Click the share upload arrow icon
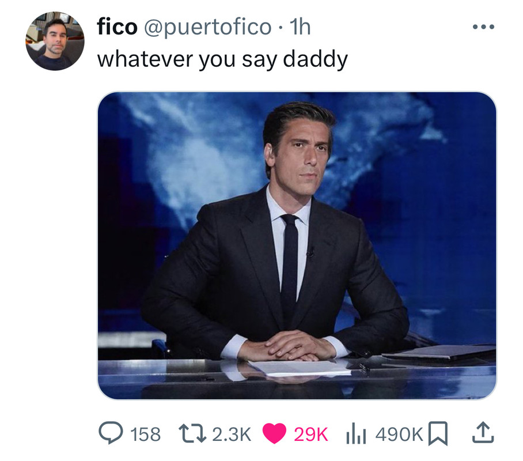The height and width of the screenshot is (461, 523). pos(483,433)
